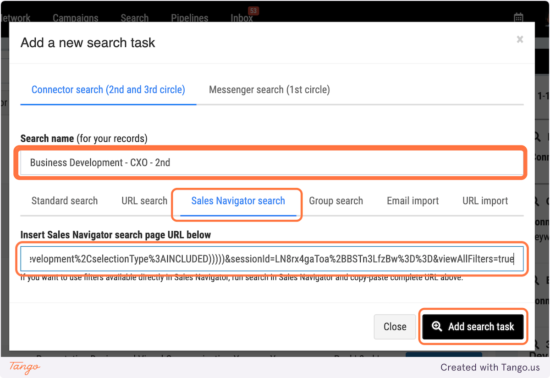Open Pipelines in the background navigation

[x=190, y=18]
